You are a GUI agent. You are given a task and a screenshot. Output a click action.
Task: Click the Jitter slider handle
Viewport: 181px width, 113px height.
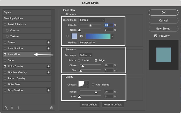(x=79, y=97)
